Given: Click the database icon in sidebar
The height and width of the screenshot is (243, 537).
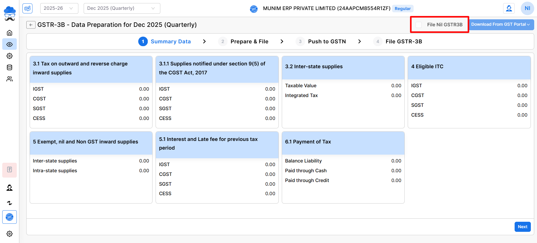Looking at the screenshot, I should click(x=10, y=67).
